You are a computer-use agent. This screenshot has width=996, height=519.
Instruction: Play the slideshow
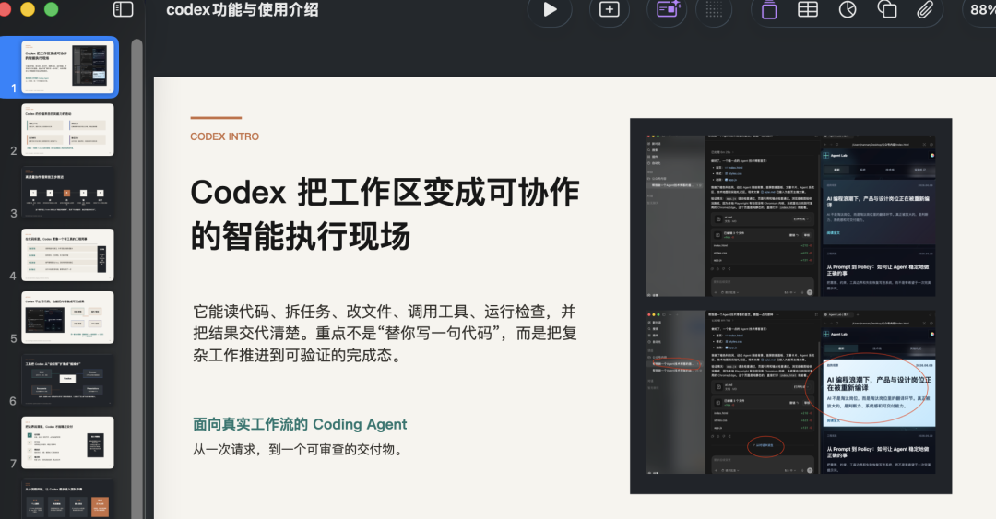[x=550, y=9]
